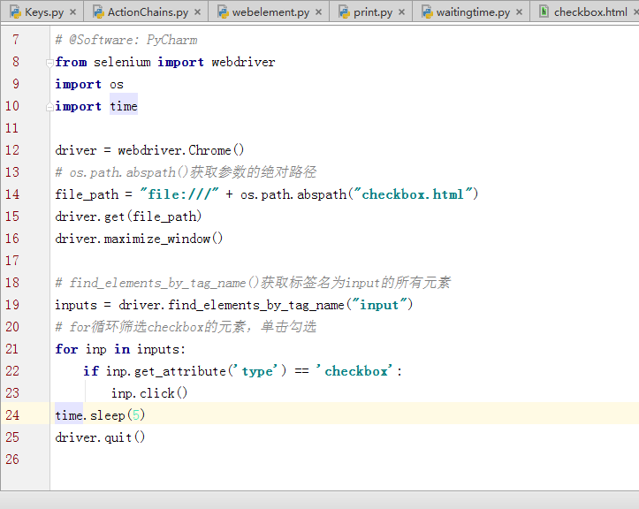Image resolution: width=639 pixels, height=509 pixels.
Task: Click the HTML file icon on checkbox.html tab
Action: (x=544, y=11)
